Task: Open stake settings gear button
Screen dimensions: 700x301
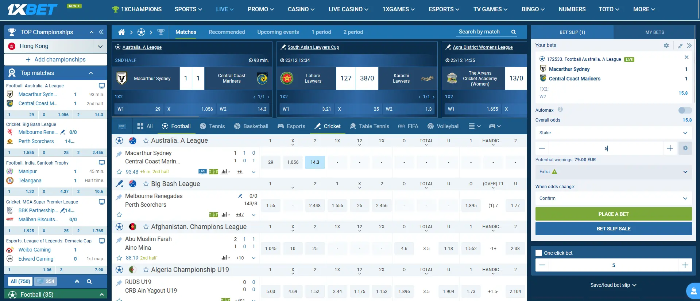Action: pyautogui.click(x=685, y=148)
